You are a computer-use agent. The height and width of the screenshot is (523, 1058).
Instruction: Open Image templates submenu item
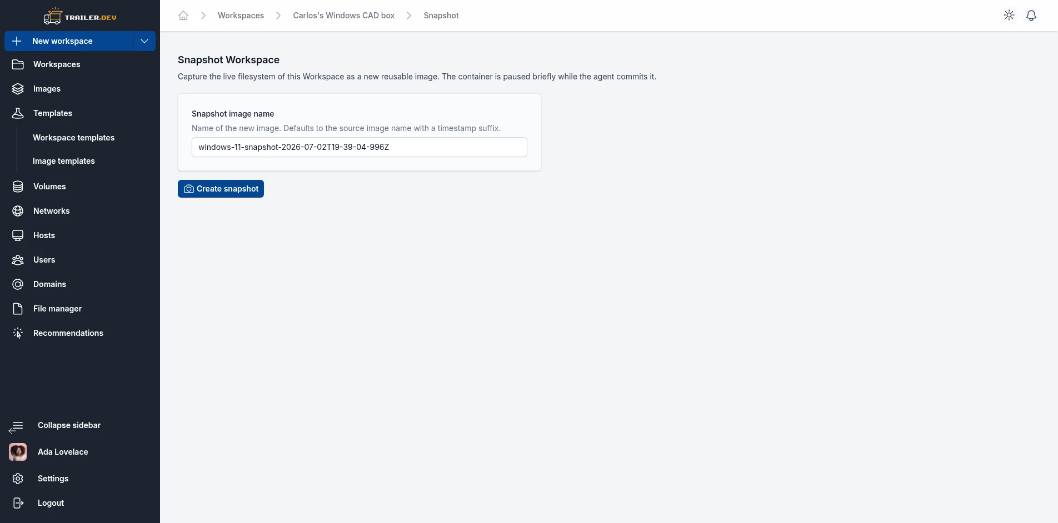click(x=63, y=161)
